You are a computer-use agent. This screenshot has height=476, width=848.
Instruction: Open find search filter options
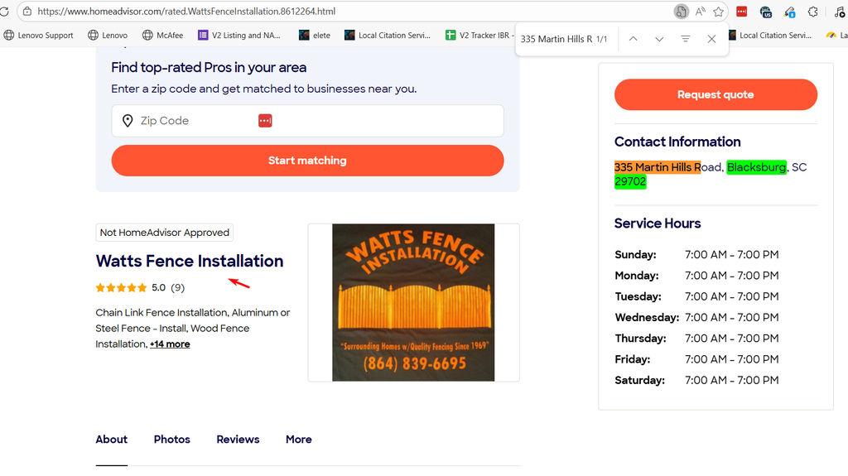pos(685,39)
